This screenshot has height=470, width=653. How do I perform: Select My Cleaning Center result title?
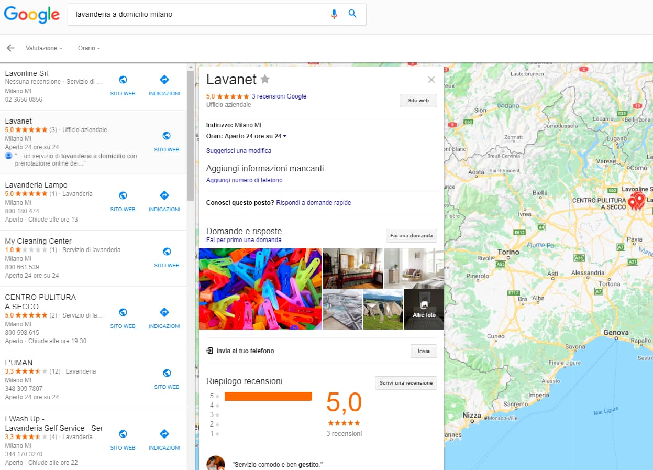tap(38, 241)
